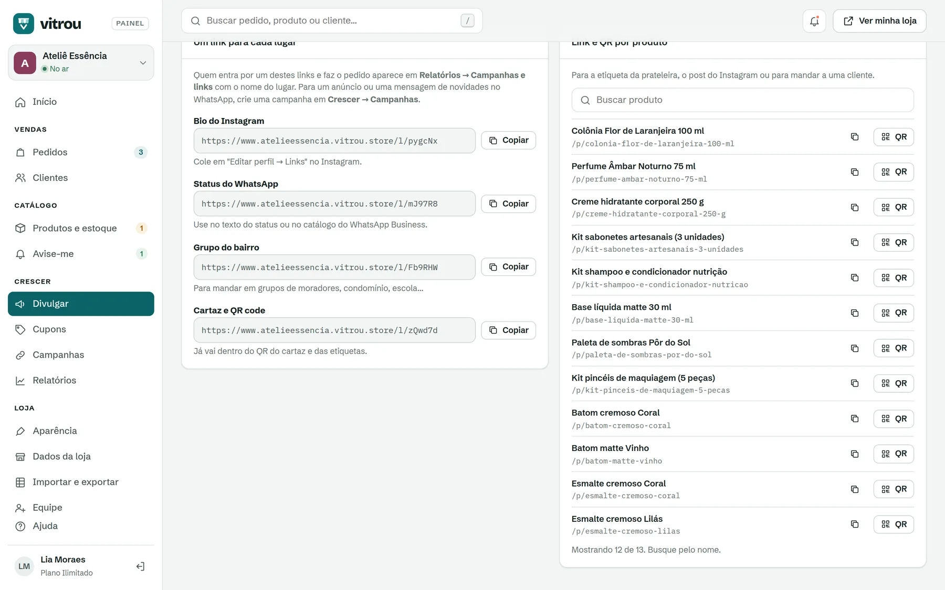
Task: Focus the top search pedido, produto ou cliente field
Action: [332, 20]
